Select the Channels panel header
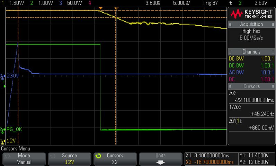 [251, 52]
